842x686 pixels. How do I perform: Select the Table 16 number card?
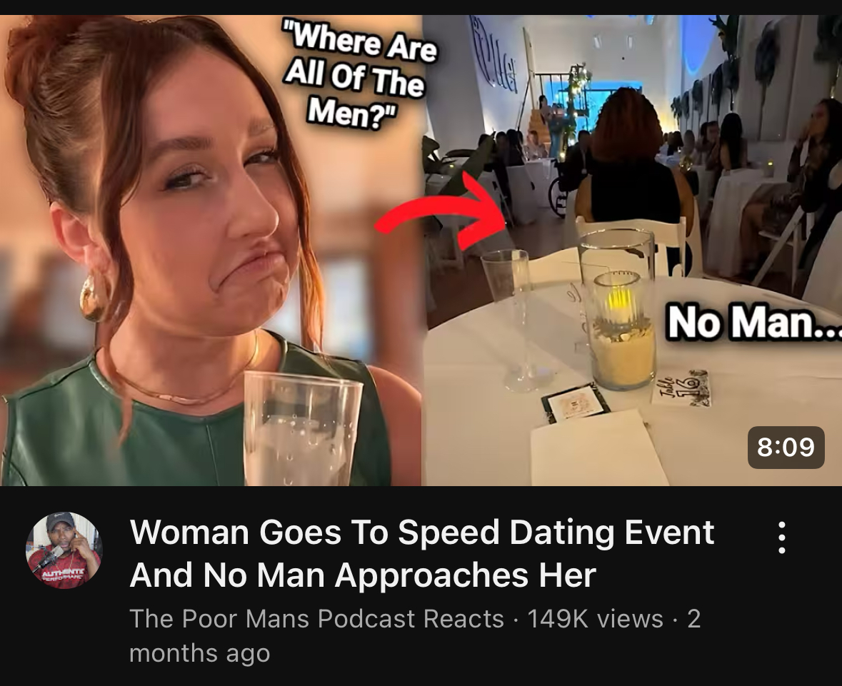click(683, 388)
